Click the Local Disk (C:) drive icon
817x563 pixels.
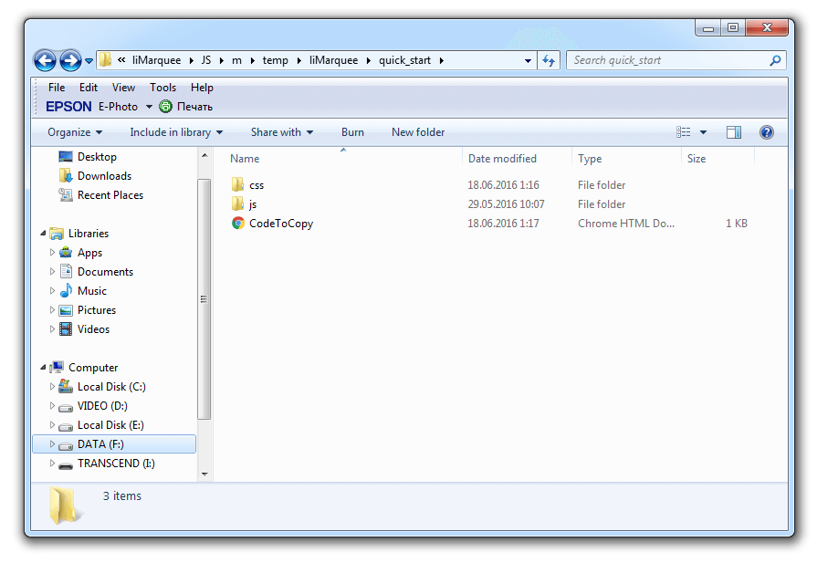pyautogui.click(x=66, y=387)
